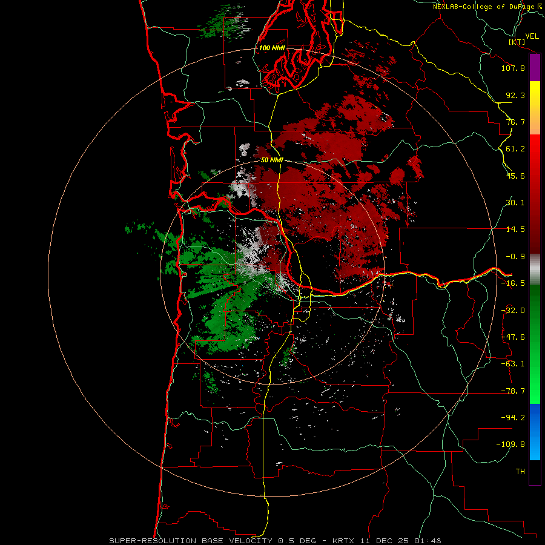
Task: Click the VEL legend title
Action: click(532, 36)
